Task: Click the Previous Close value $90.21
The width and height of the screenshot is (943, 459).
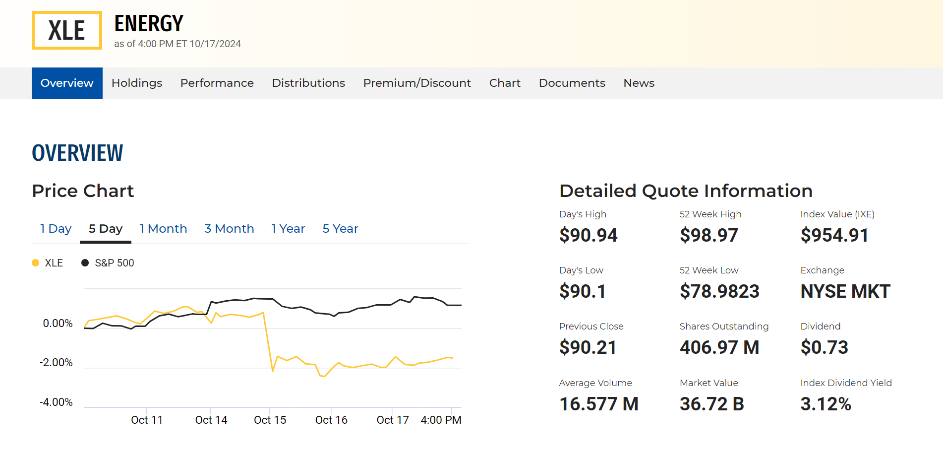Action: click(588, 347)
